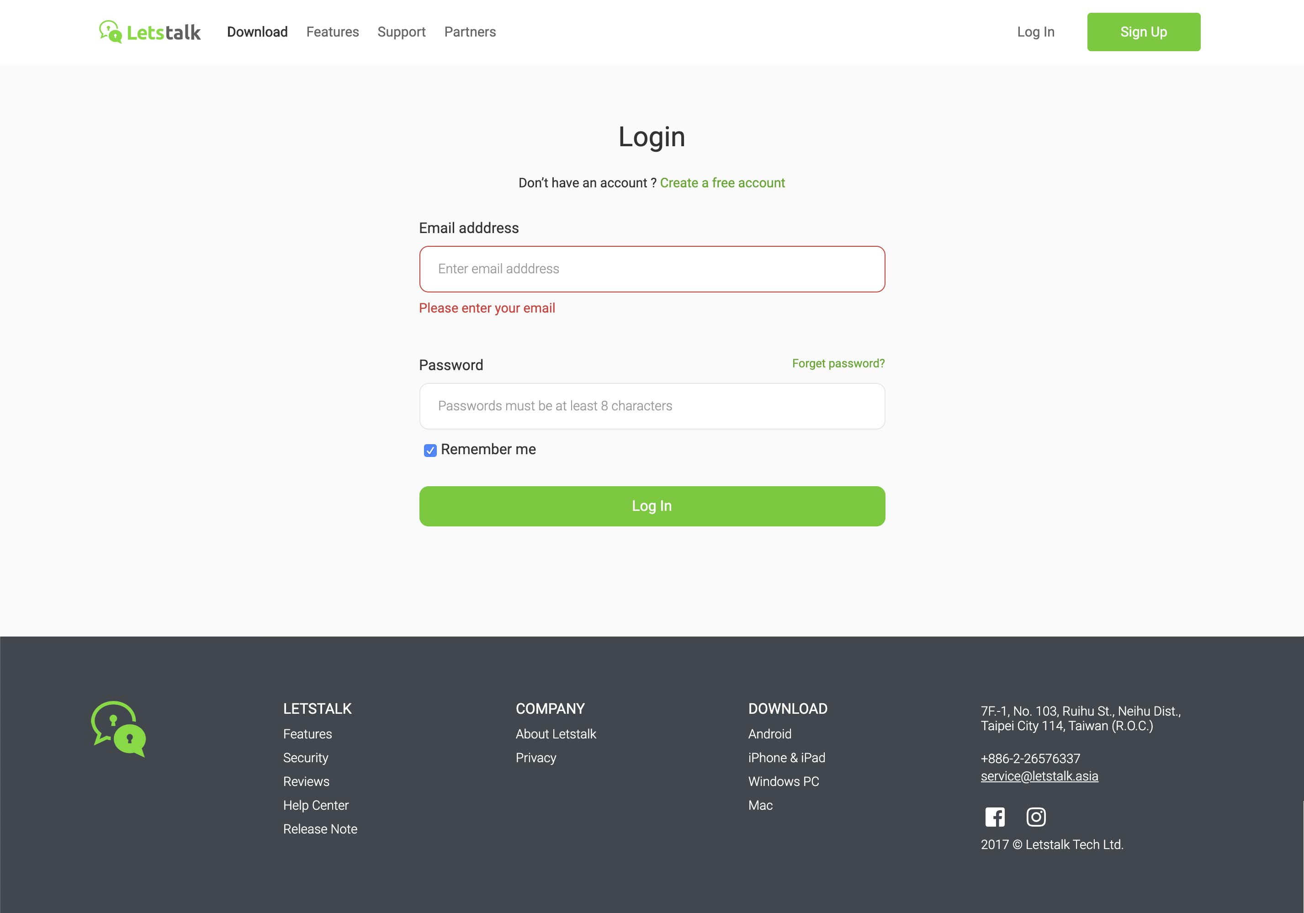The image size is (1304, 913).
Task: Uncheck the Remember me checkbox
Action: click(x=430, y=451)
